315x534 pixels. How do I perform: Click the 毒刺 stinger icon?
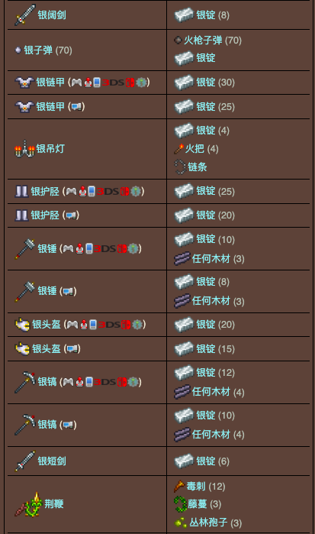pos(179,486)
